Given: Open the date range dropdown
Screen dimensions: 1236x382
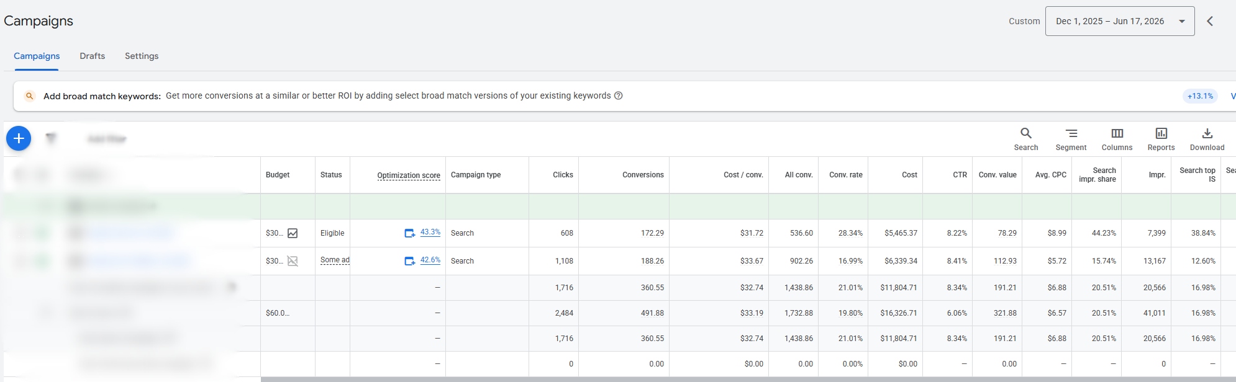Looking at the screenshot, I should (x=1120, y=21).
